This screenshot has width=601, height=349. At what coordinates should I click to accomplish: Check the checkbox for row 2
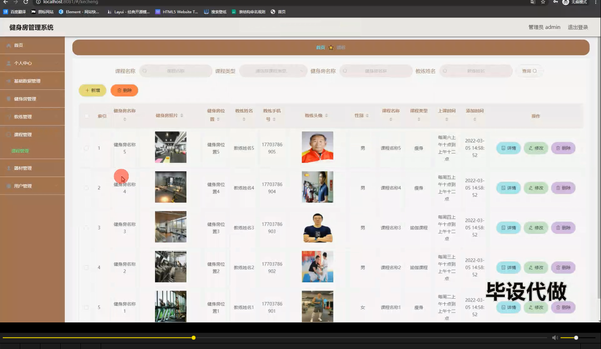[x=86, y=188]
